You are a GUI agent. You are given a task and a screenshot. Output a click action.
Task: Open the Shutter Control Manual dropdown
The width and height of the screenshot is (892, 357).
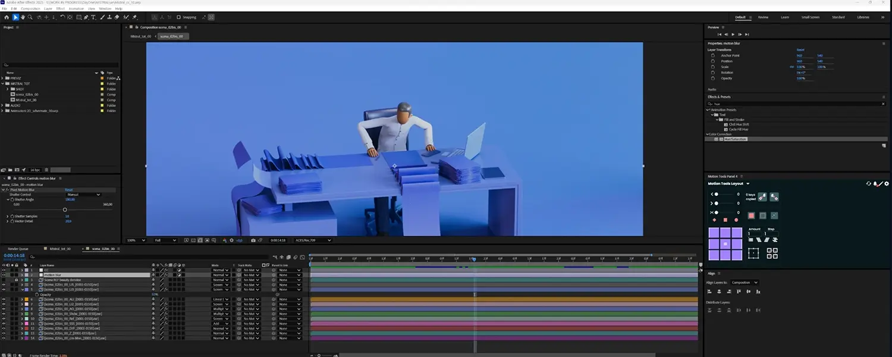pyautogui.click(x=83, y=195)
